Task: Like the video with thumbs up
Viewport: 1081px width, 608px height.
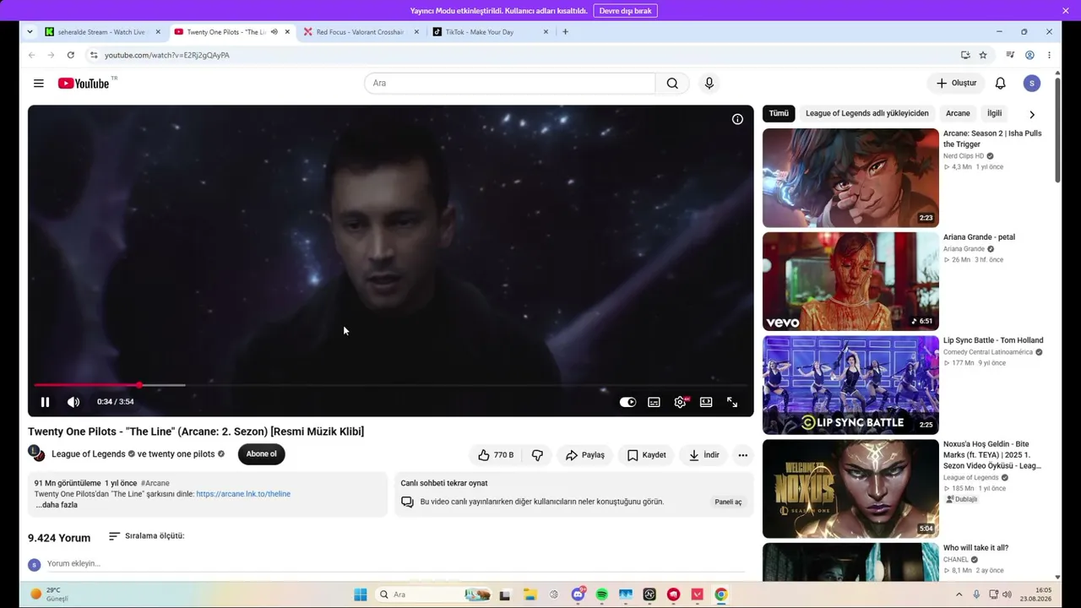Action: tap(496, 455)
